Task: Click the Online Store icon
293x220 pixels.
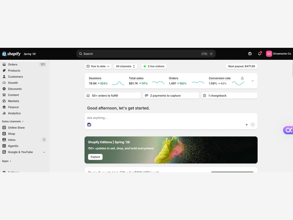Action: [x=4, y=128]
